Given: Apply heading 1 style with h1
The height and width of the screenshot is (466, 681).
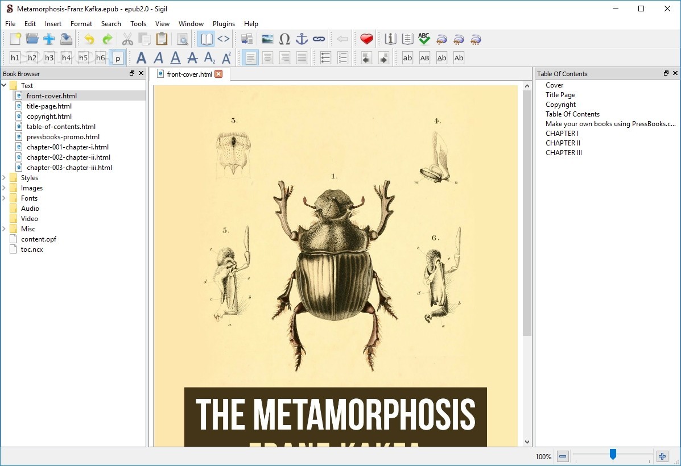Looking at the screenshot, I should [x=15, y=58].
